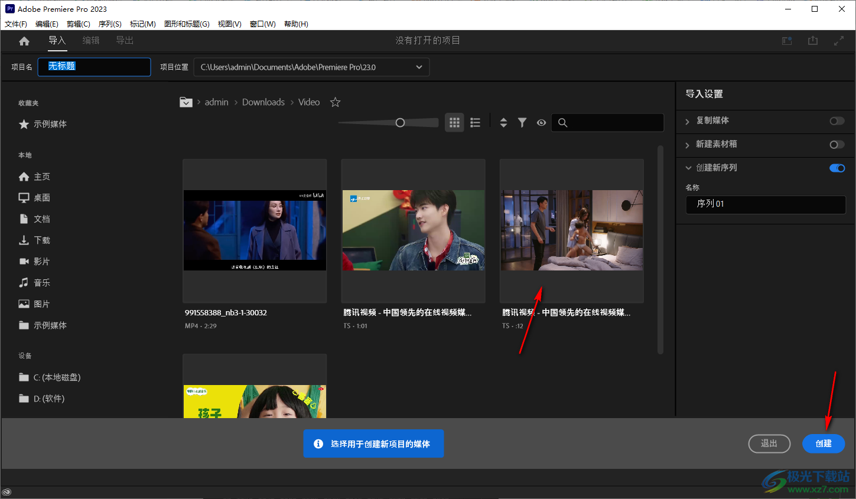This screenshot has width=856, height=499.
Task: Collapse the 创建新序列 section
Action: point(688,168)
